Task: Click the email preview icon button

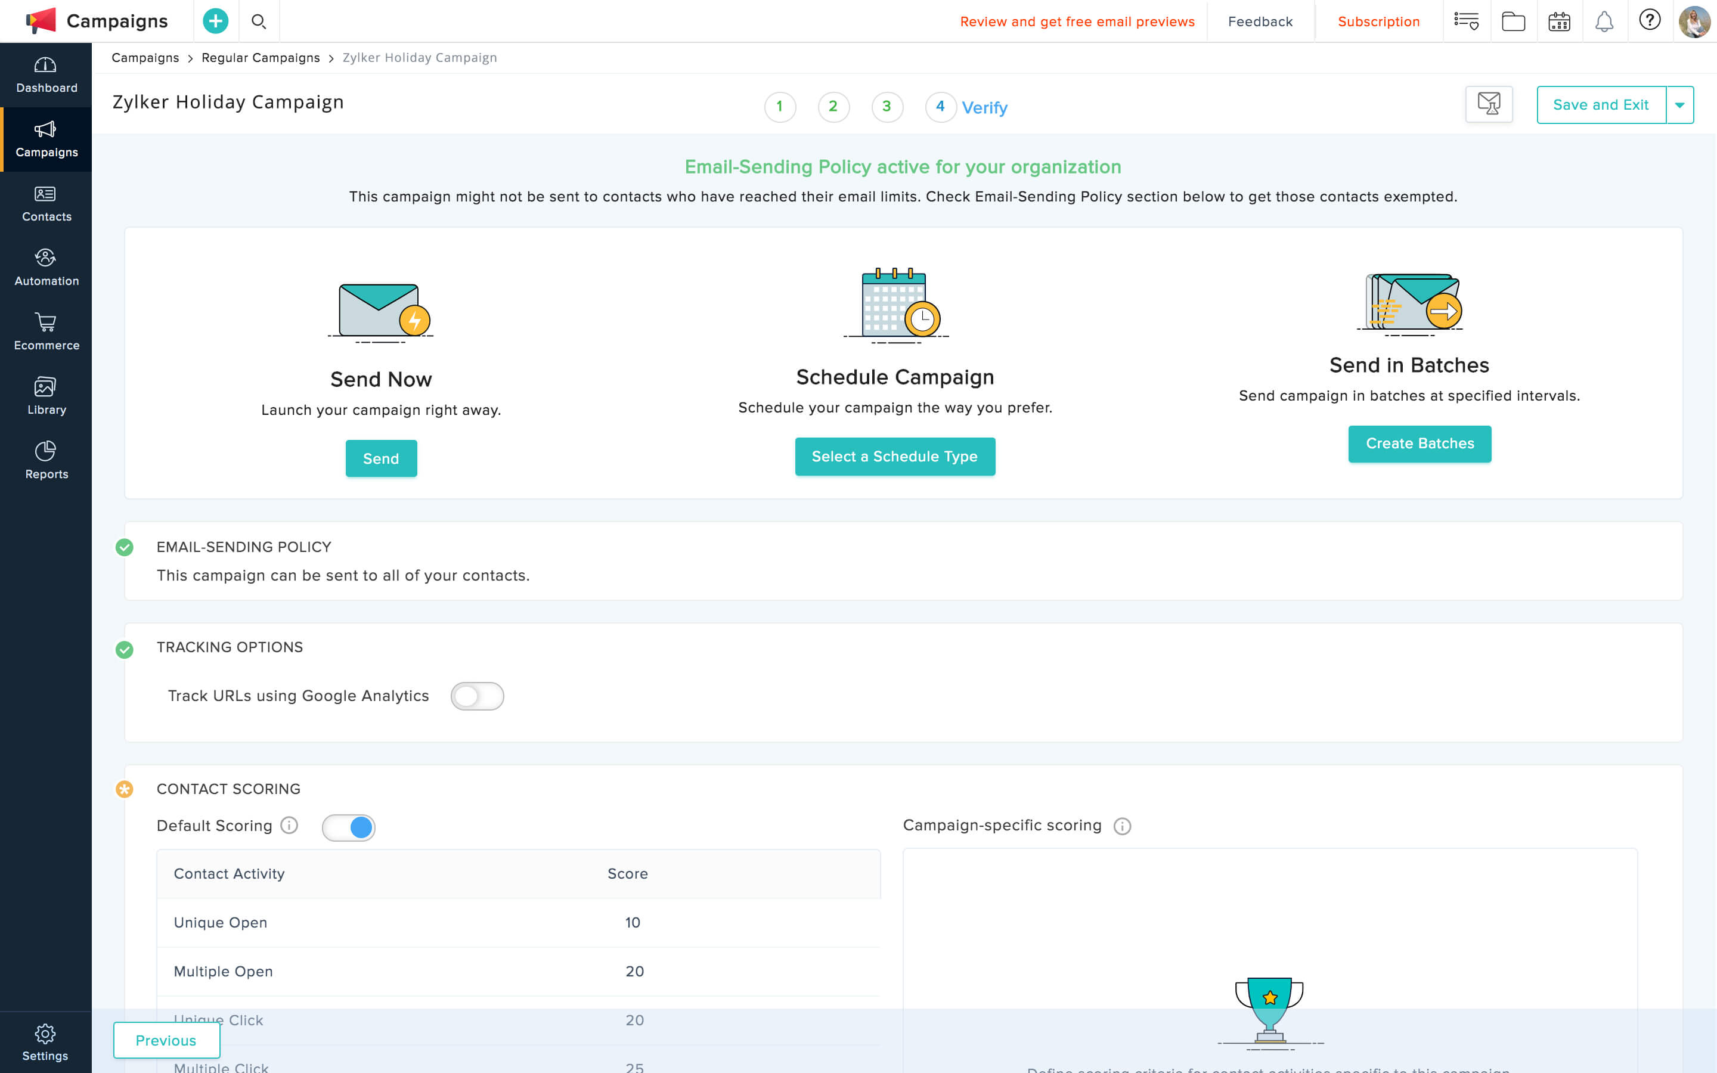Action: tap(1489, 104)
